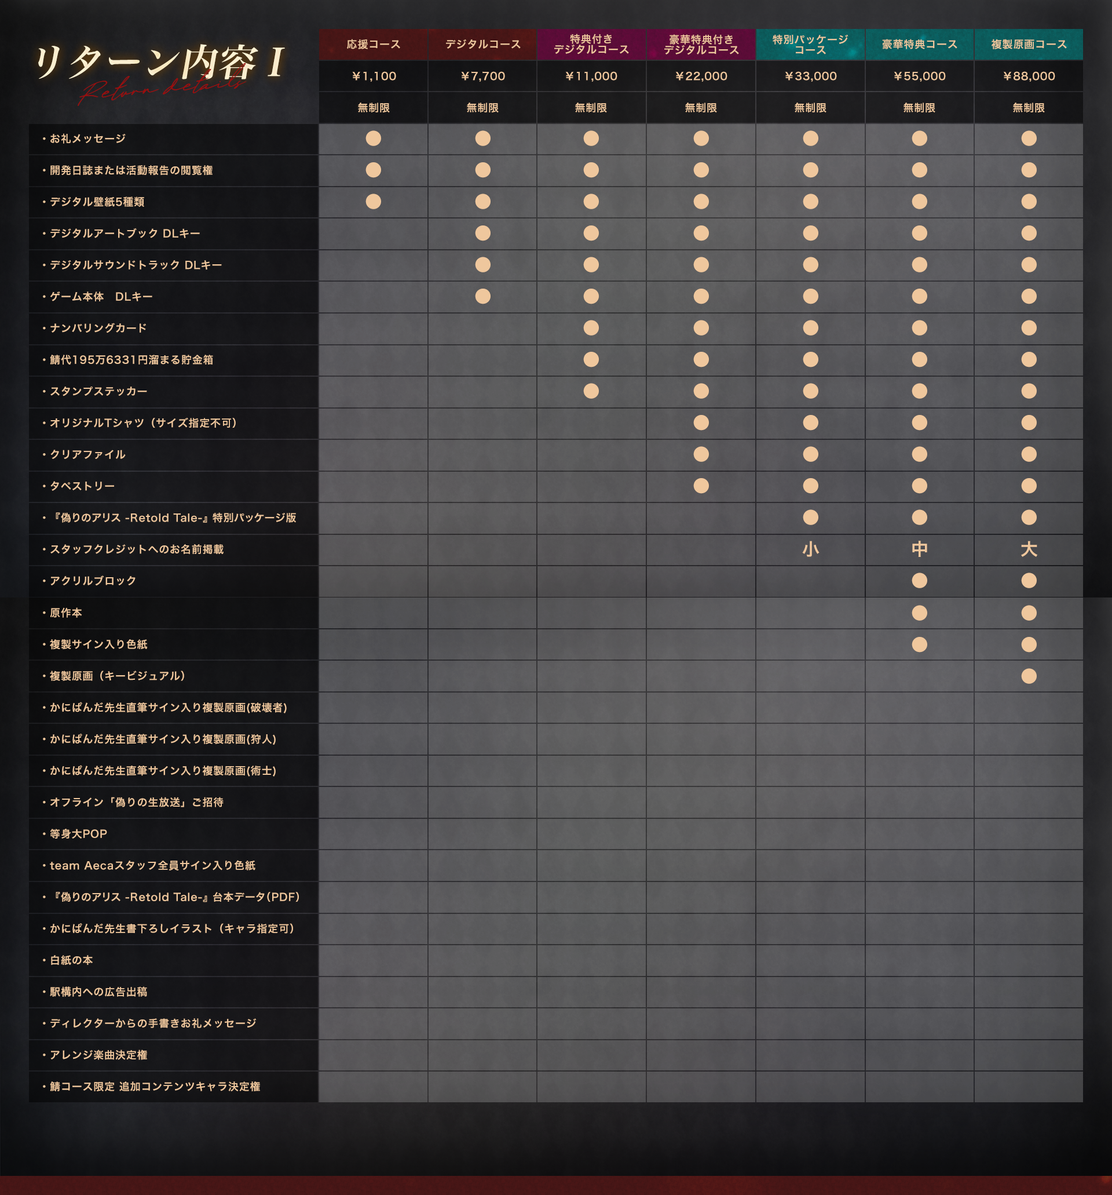Click the デジタルコース column header
The image size is (1112, 1195).
(x=482, y=45)
